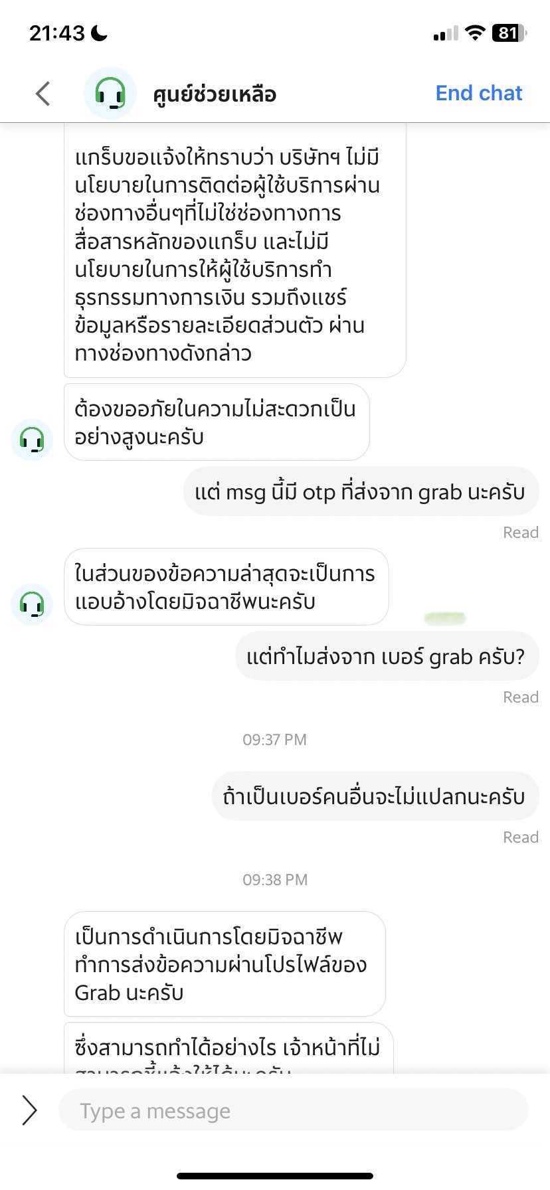Focus the Type a message field
Image resolution: width=550 pixels, height=1190 pixels.
[x=294, y=1110]
